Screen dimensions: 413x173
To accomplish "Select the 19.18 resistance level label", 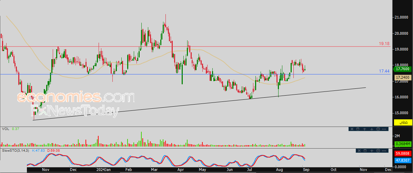I will click(384, 44).
